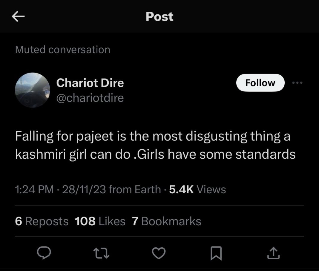Click the 1:24 PM timestamp
The height and width of the screenshot is (271, 319).
(34, 189)
